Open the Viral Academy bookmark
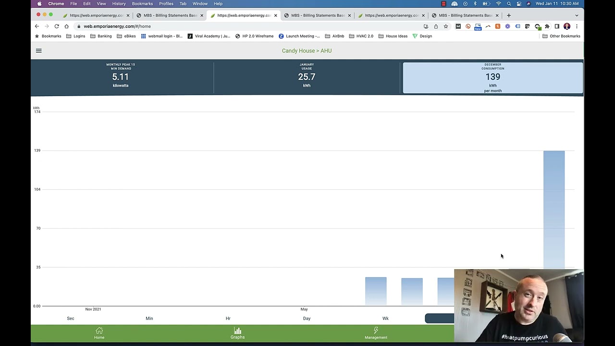 click(209, 36)
